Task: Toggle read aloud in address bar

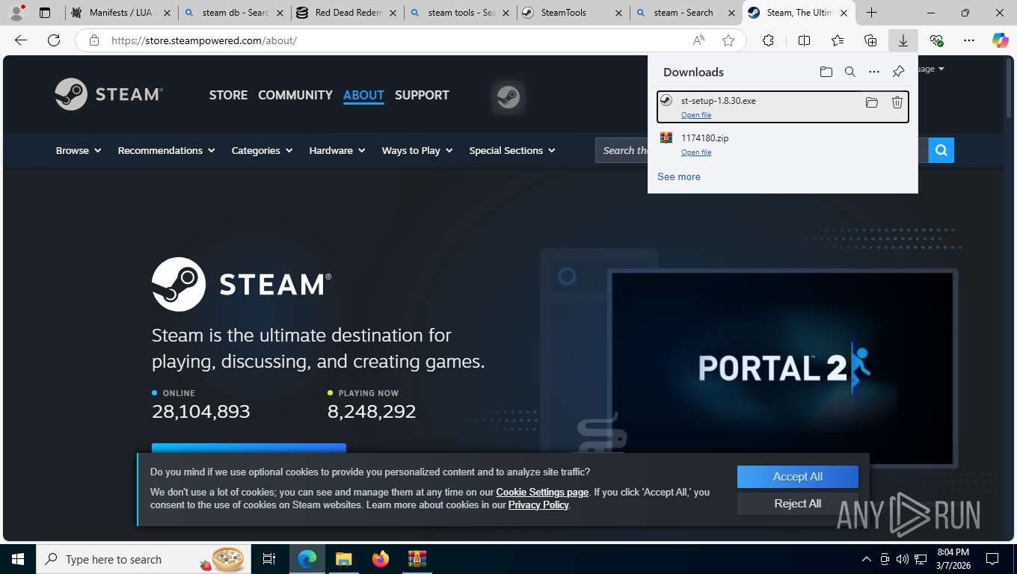Action: point(698,40)
